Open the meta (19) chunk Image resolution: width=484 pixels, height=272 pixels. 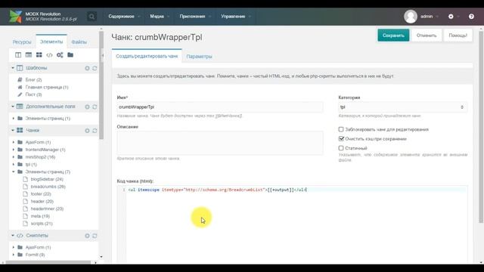(40, 216)
